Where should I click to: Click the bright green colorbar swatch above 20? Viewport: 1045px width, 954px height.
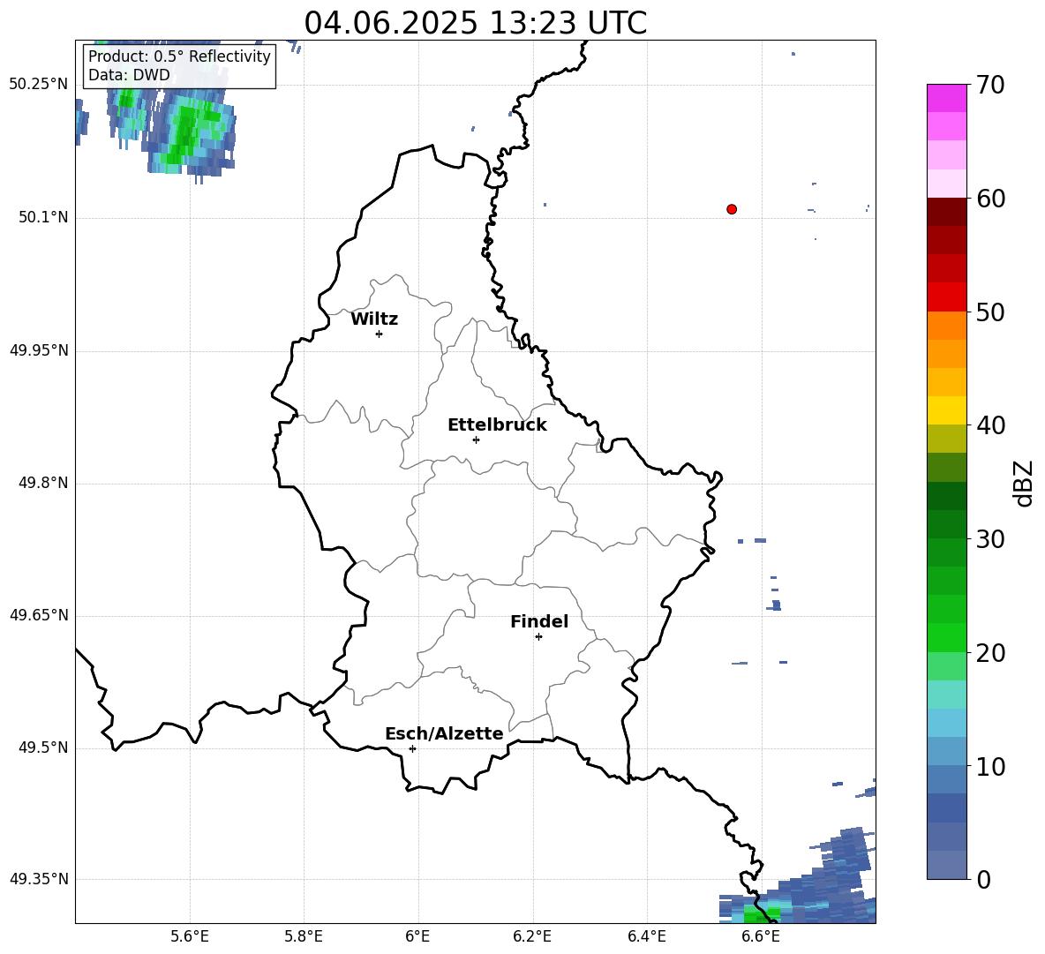[x=947, y=637]
